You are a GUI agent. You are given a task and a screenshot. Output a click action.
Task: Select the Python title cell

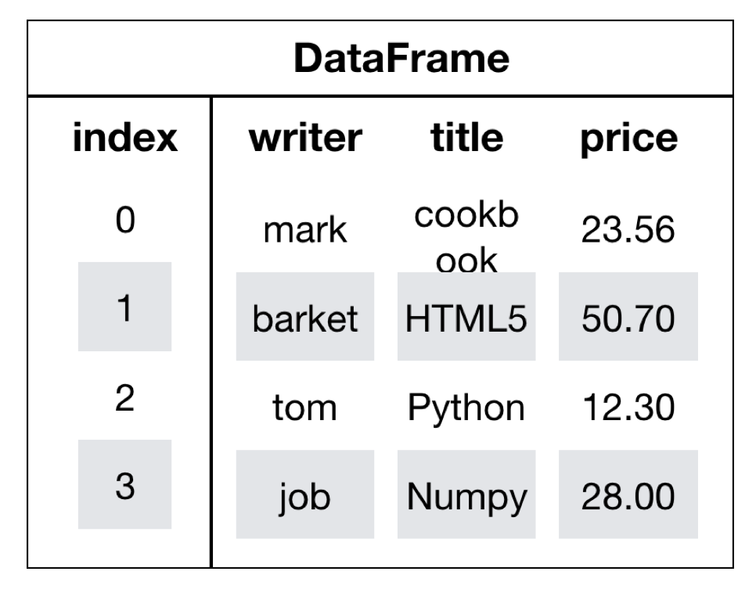click(466, 407)
